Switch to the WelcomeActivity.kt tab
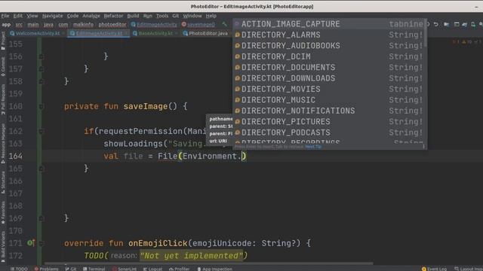 [38, 33]
